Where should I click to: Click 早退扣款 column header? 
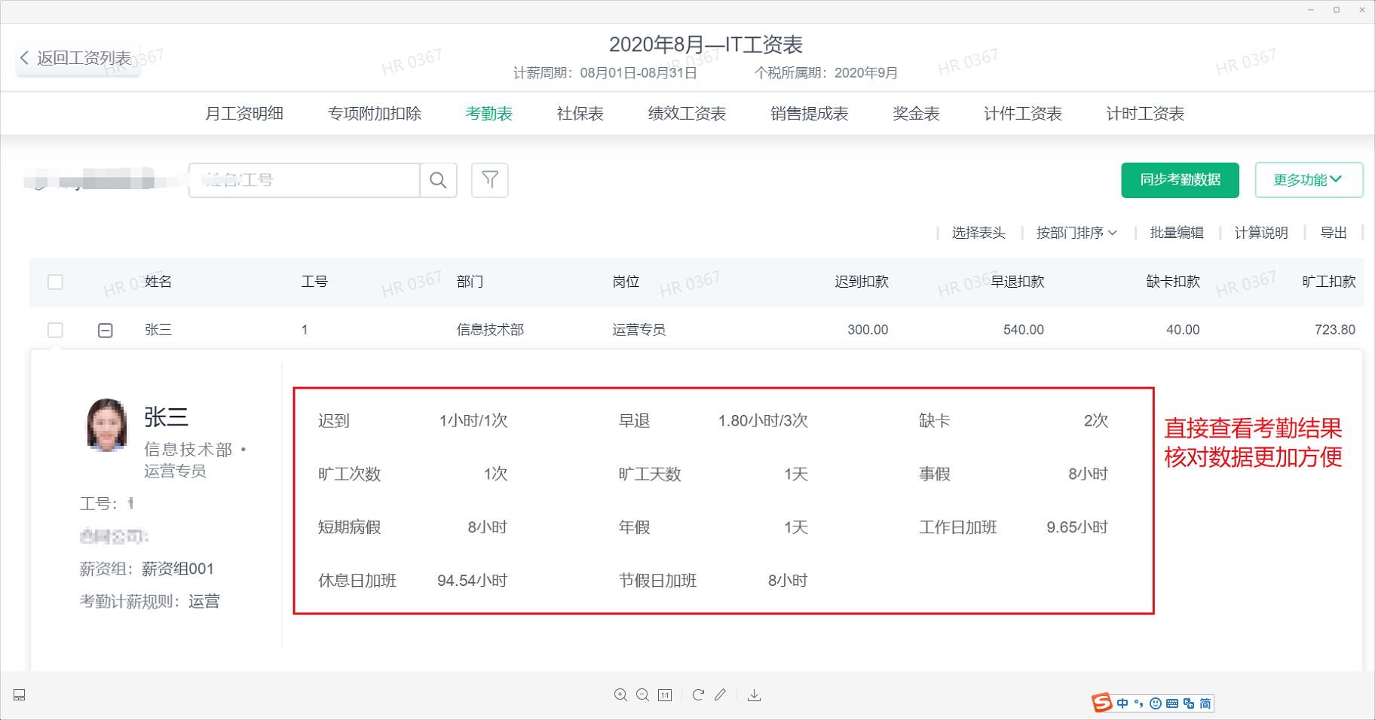tap(1017, 282)
